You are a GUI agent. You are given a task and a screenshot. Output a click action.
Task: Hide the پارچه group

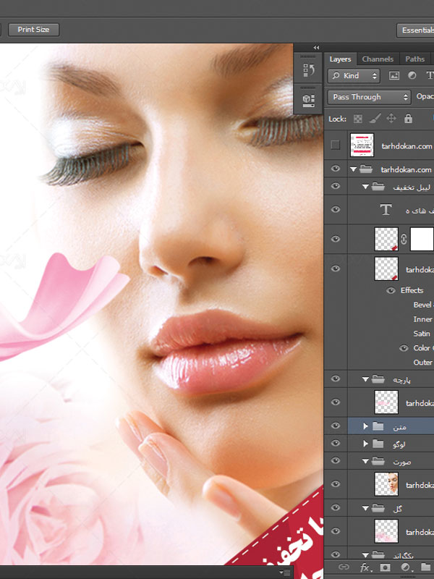(x=335, y=379)
